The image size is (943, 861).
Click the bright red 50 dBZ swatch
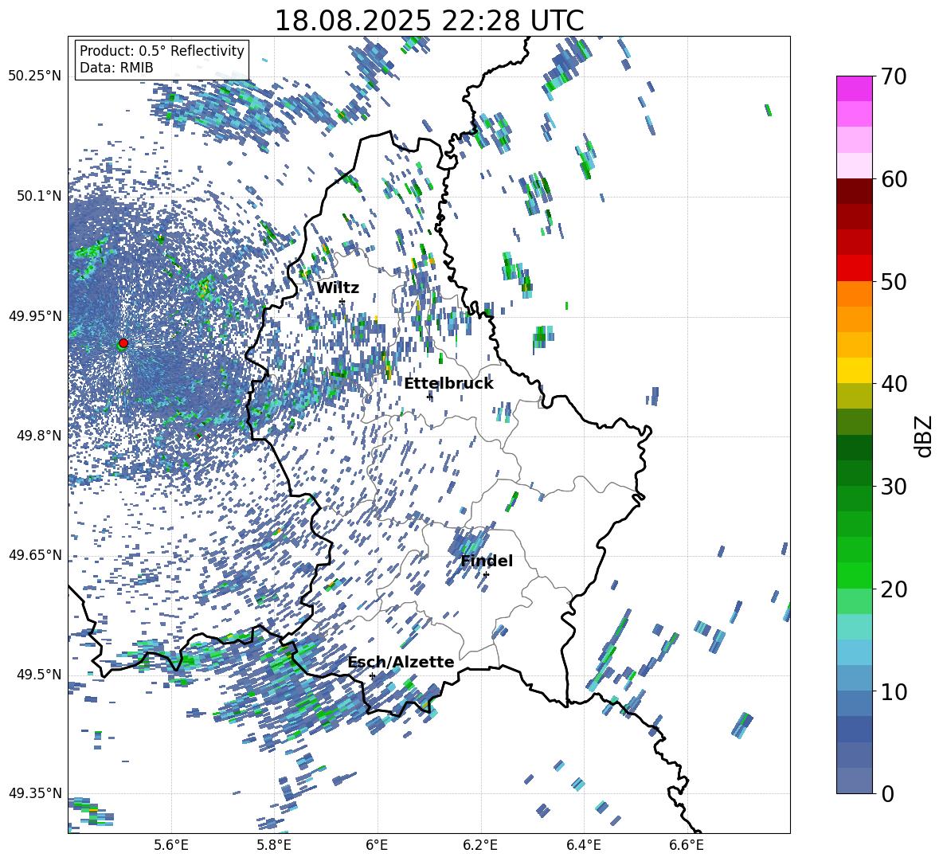[855, 268]
